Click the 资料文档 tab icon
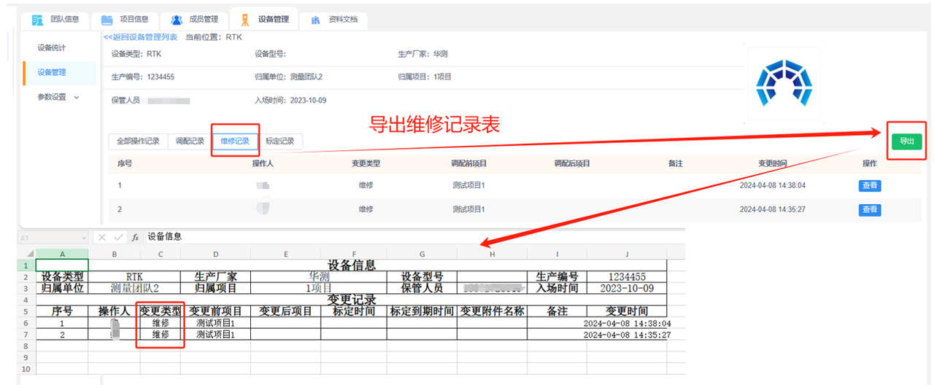Viewport: 934px width, 385px height. (316, 20)
